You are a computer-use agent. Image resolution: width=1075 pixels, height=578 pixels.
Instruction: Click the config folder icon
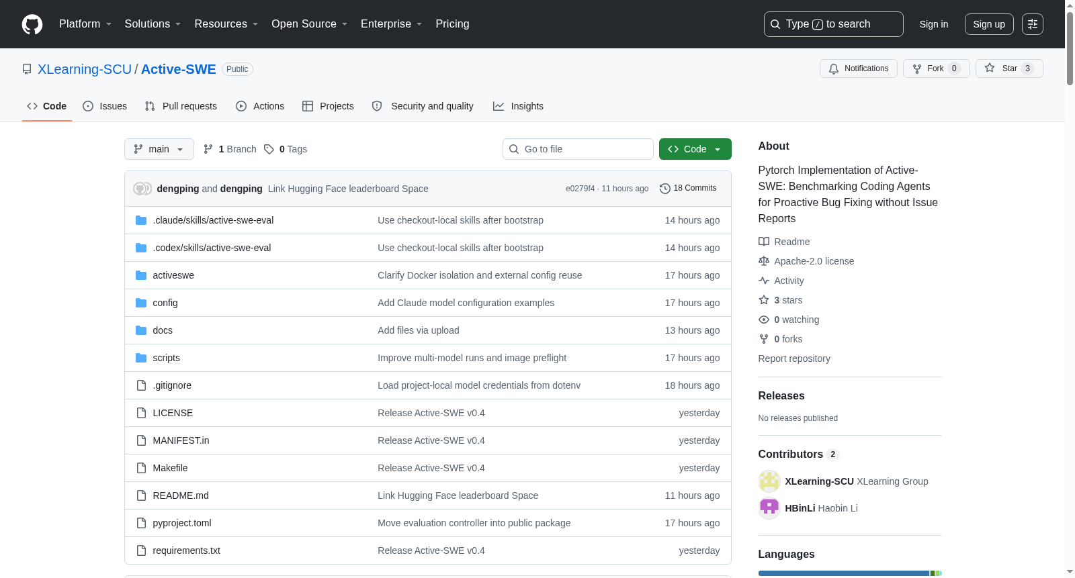[x=141, y=303]
